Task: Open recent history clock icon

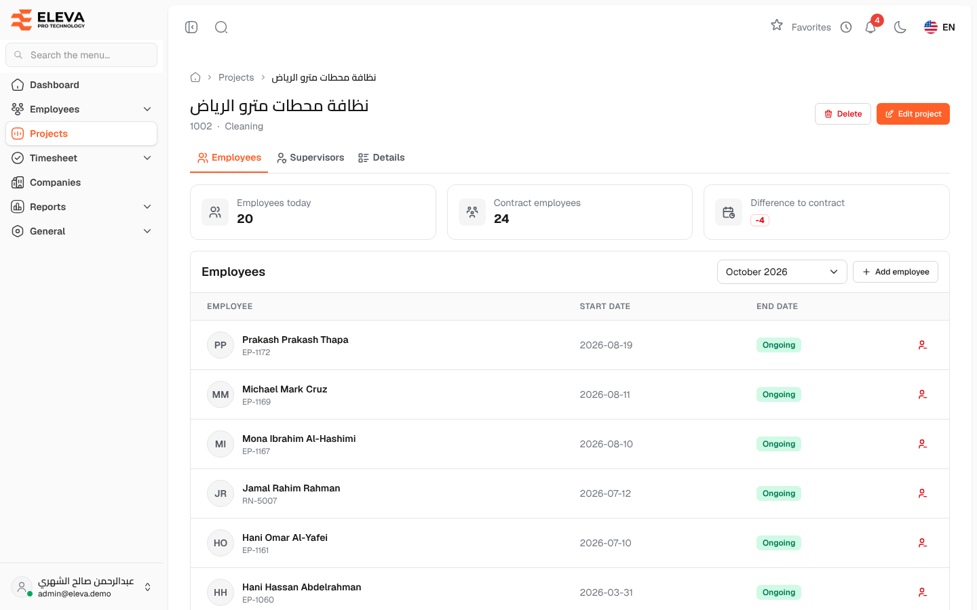Action: click(x=846, y=27)
